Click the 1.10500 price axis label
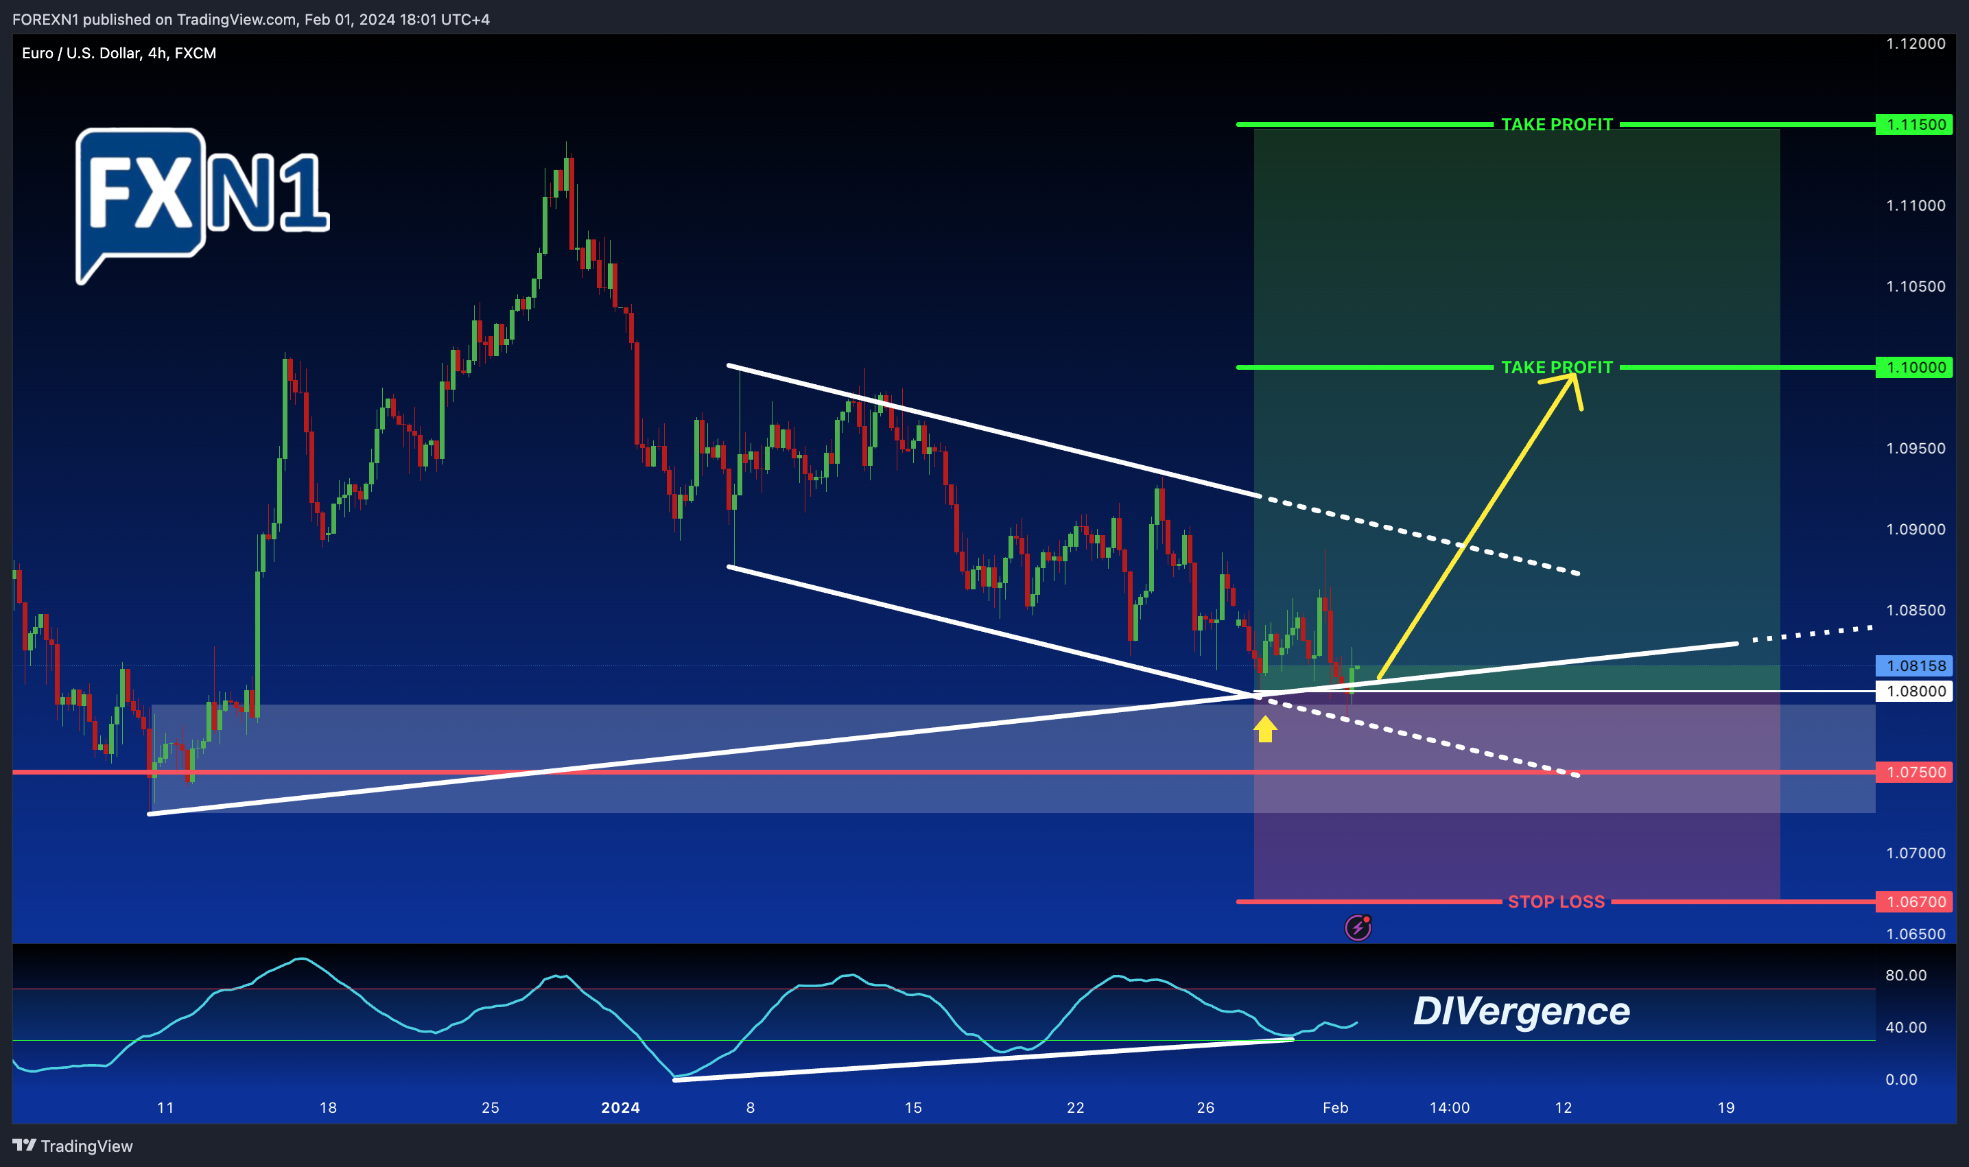Image resolution: width=1969 pixels, height=1167 pixels. 1915,286
